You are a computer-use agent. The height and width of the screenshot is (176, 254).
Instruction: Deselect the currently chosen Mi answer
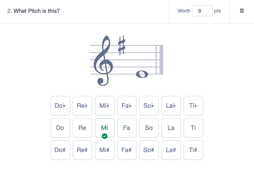[104, 128]
